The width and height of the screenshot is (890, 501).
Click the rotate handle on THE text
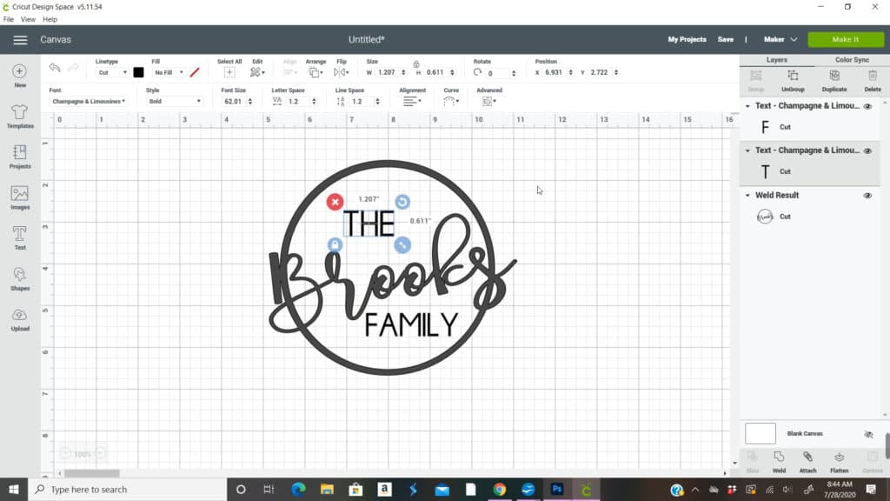coord(402,202)
